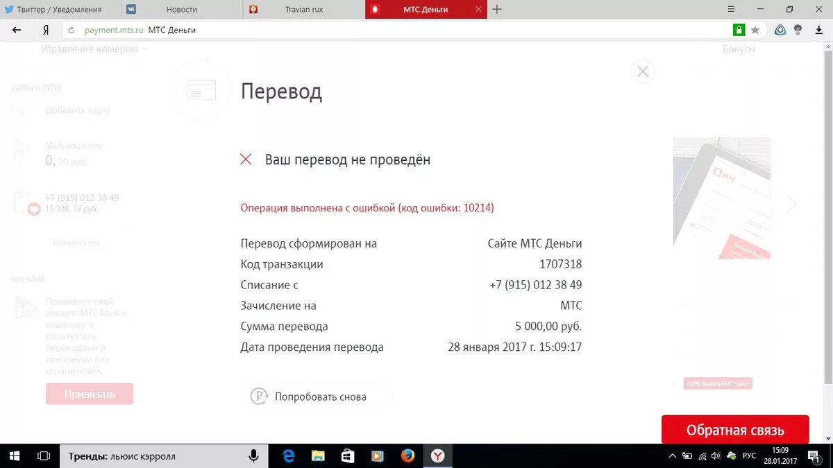Viewport: 833px width, 468px height.
Task: Switch to the VK Новости tab
Action: (182, 9)
